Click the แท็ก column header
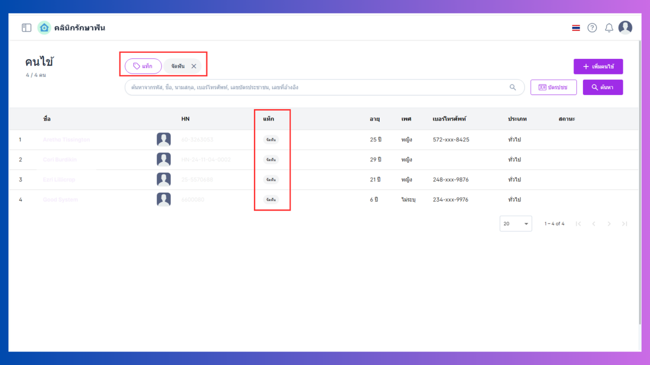 [268, 119]
